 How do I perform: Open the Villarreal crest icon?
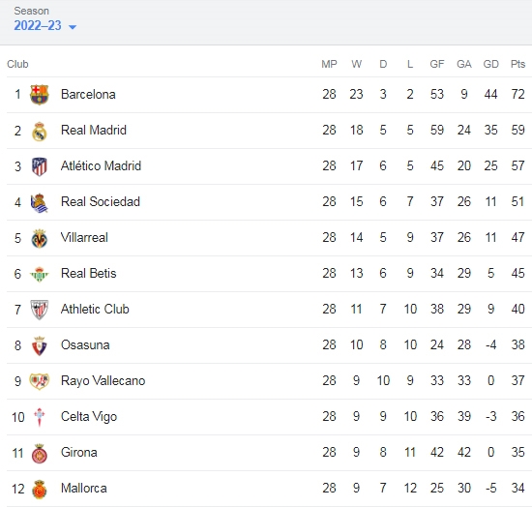(39, 238)
